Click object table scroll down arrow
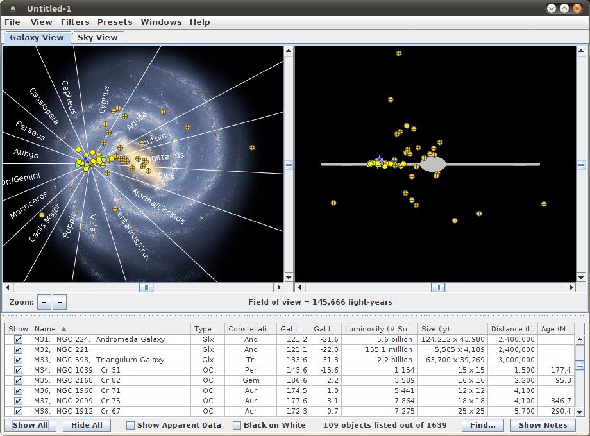Viewport: 590px width, 436px height. pyautogui.click(x=580, y=412)
